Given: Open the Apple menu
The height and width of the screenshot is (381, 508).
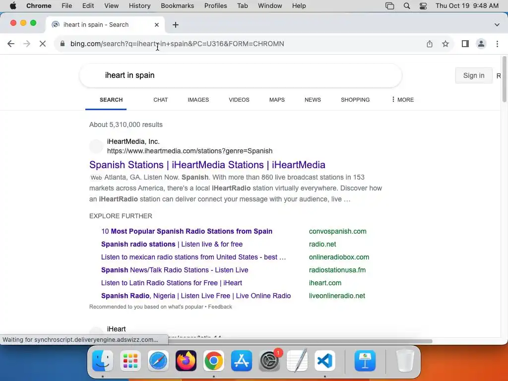Looking at the screenshot, I should point(13,6).
